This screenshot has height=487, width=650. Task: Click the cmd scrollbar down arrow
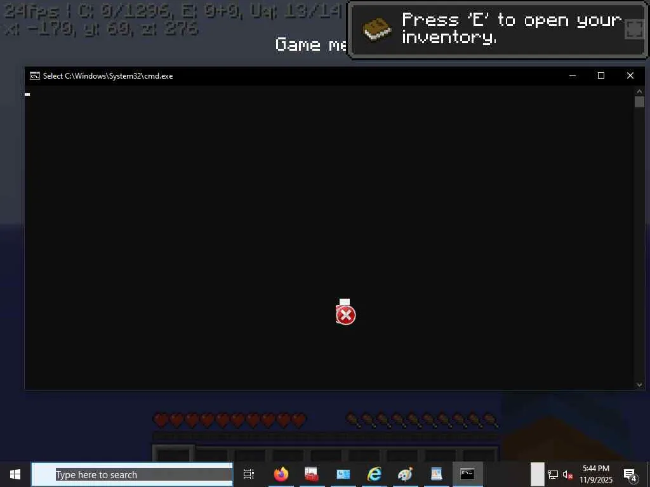tap(639, 385)
